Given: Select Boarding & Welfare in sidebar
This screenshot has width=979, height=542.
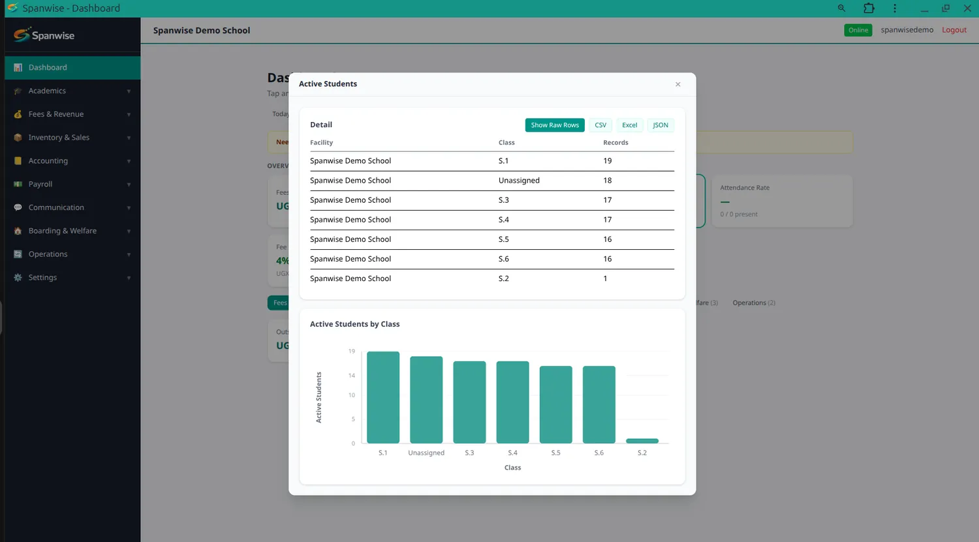Looking at the screenshot, I should (72, 231).
